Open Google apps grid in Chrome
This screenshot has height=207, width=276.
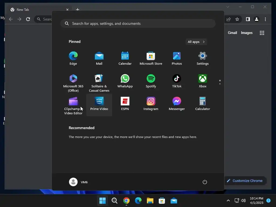coord(262,33)
